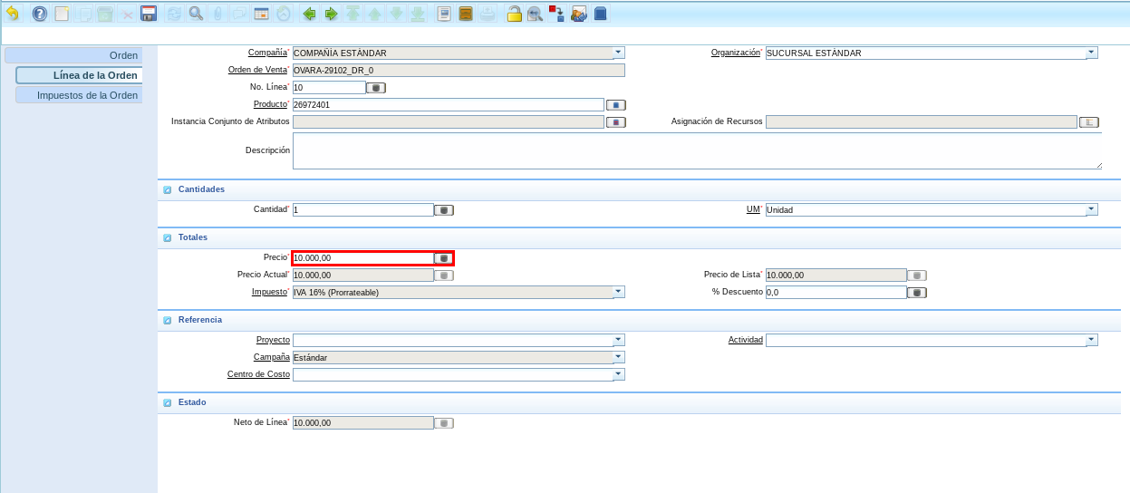Click the Impuesto label link
The width and height of the screenshot is (1130, 493).
tap(269, 292)
